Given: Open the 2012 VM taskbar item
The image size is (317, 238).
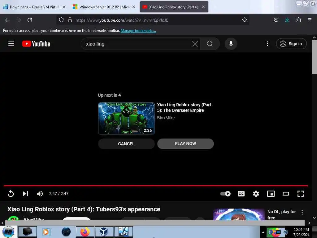Looking at the screenshot, I should tap(124, 232).
